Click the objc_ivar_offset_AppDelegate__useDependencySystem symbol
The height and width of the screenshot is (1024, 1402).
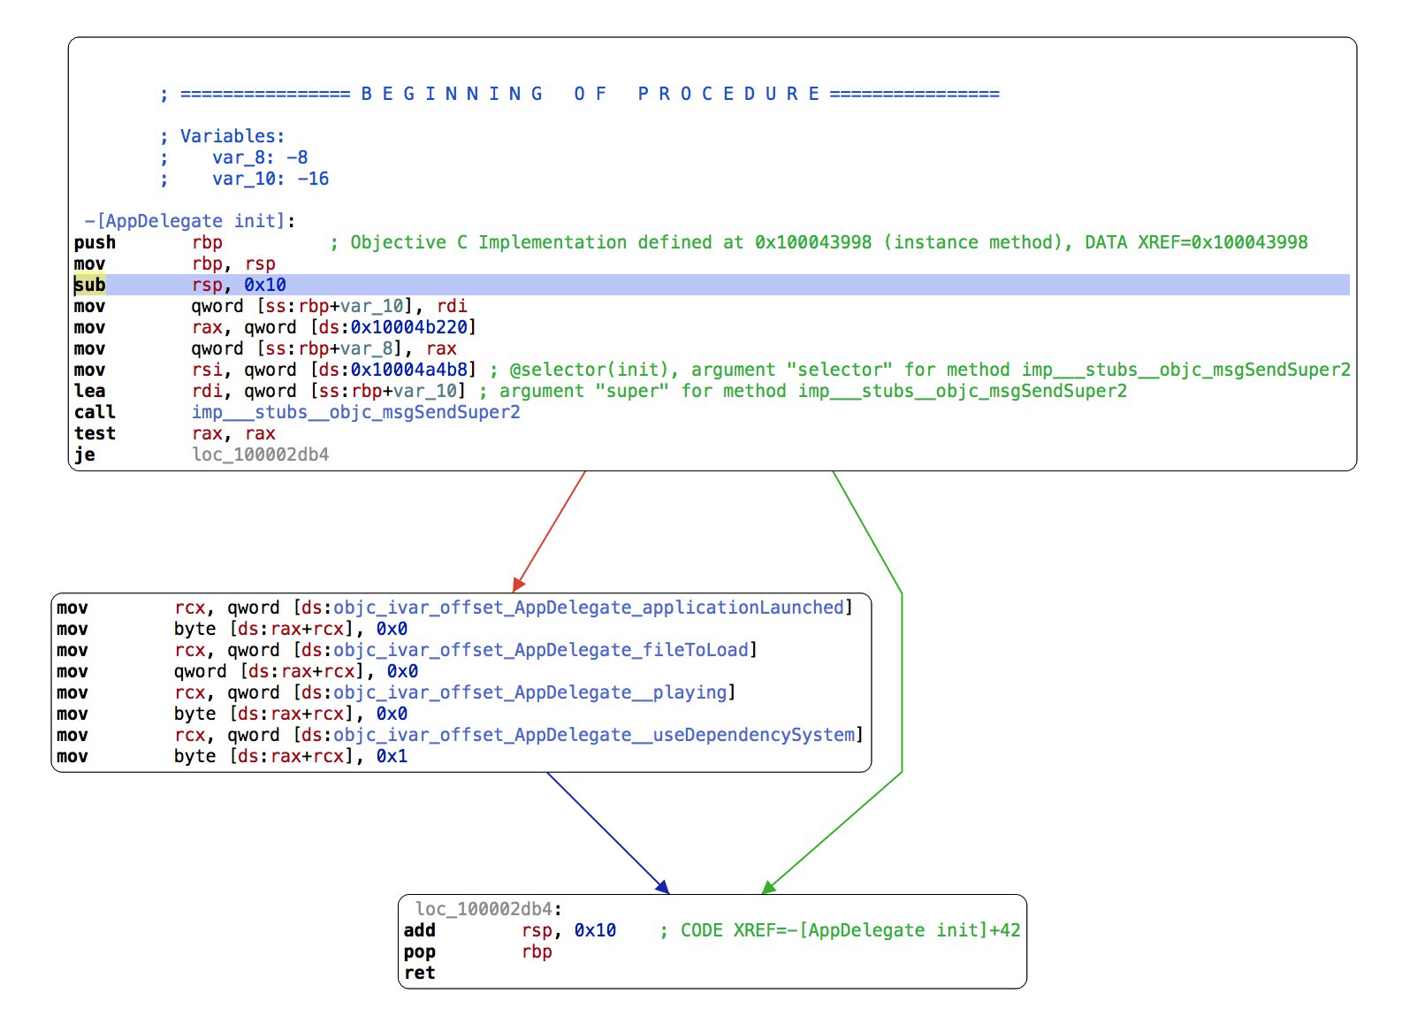coord(593,735)
